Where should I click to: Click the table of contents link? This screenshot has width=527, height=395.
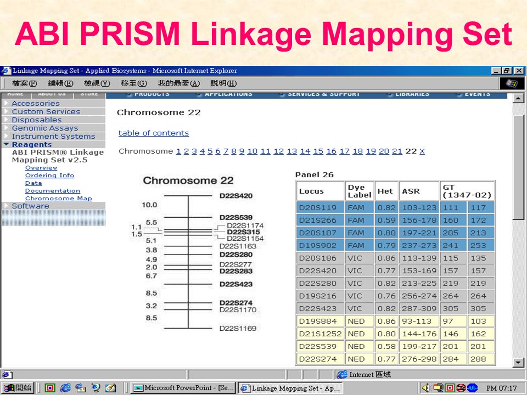(154, 133)
